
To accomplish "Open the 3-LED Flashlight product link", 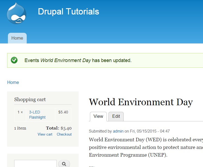I will point(37,115).
